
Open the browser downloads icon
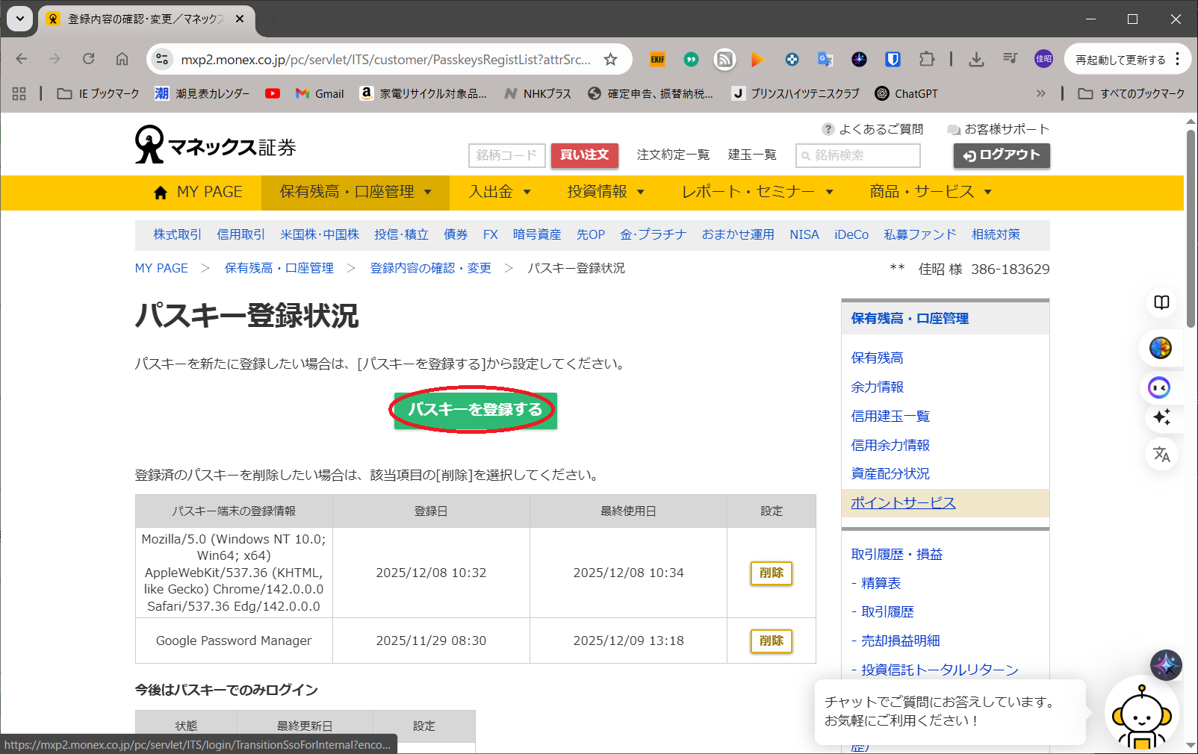975,60
